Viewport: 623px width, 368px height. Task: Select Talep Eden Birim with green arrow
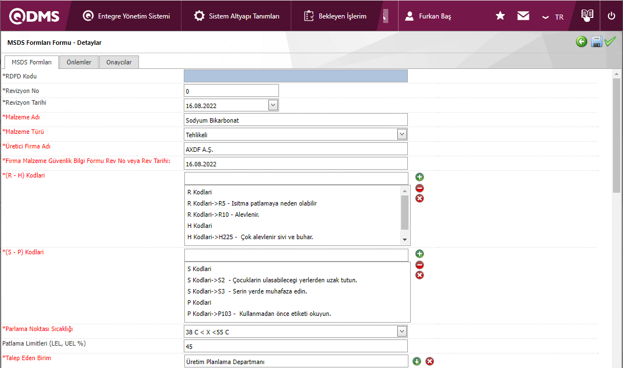click(x=417, y=361)
